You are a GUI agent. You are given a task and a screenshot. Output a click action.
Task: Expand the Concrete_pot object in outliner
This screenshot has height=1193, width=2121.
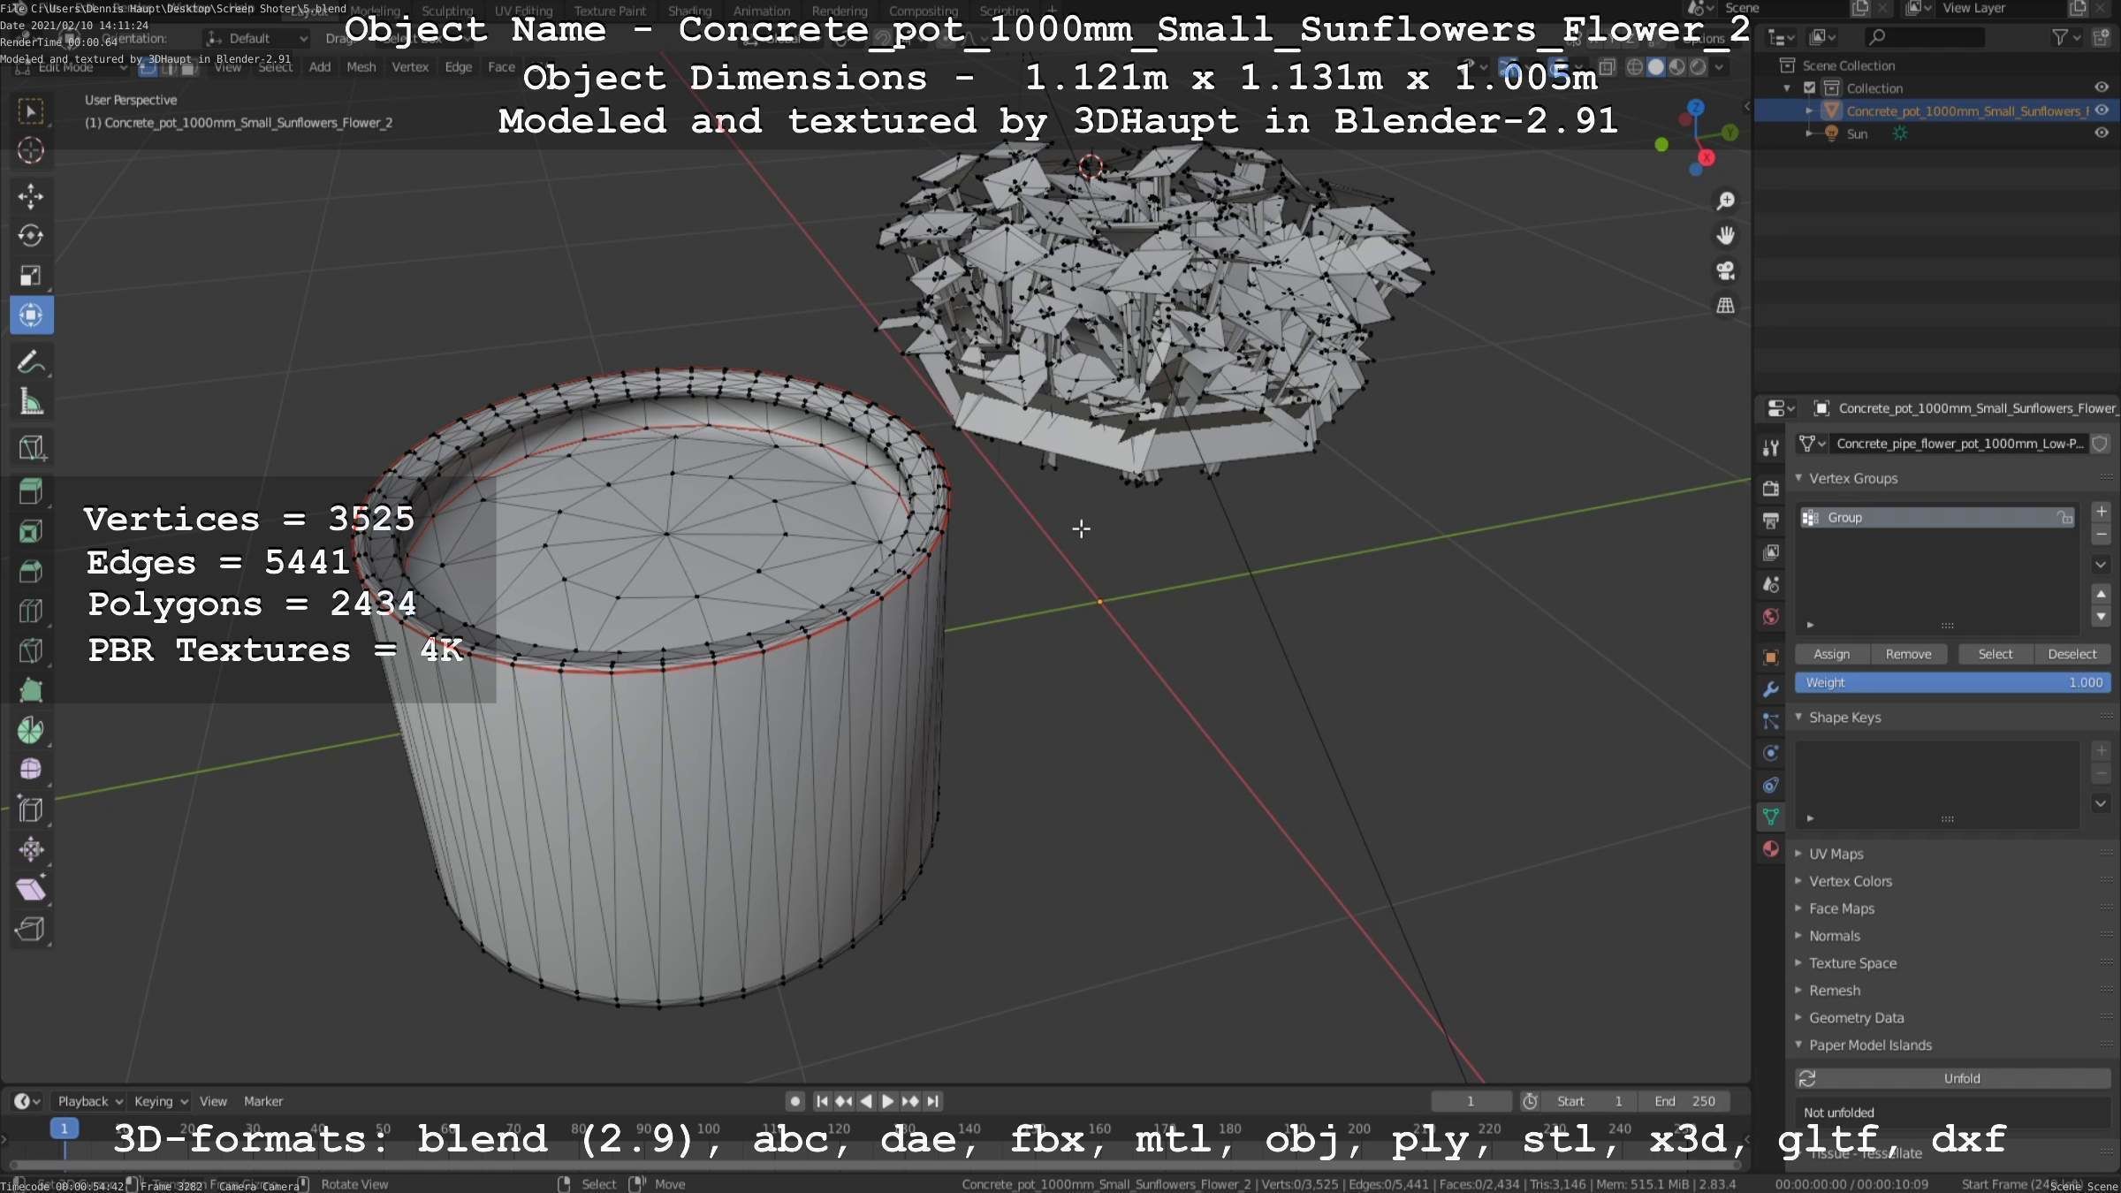pos(1809,111)
